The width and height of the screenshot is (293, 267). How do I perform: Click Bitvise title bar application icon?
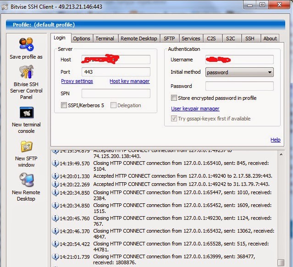5,7
